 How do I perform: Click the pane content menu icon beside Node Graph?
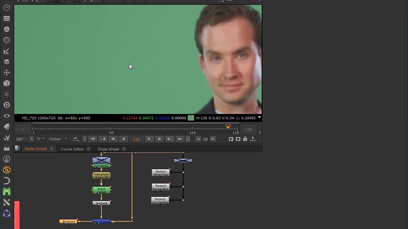(18, 148)
